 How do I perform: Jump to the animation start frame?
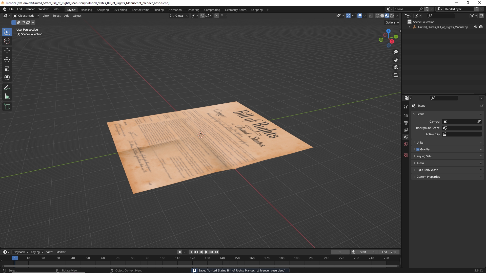(191, 252)
